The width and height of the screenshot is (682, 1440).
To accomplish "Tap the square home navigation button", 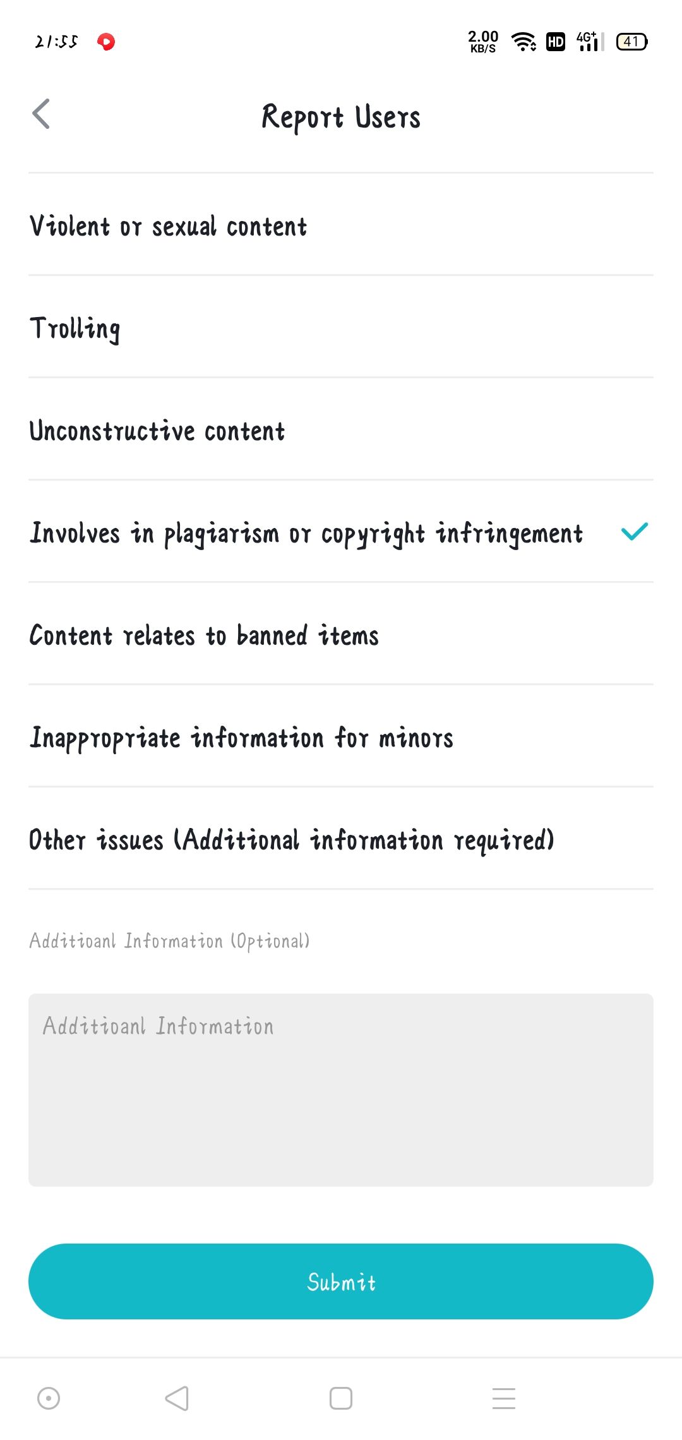I will click(x=341, y=1398).
